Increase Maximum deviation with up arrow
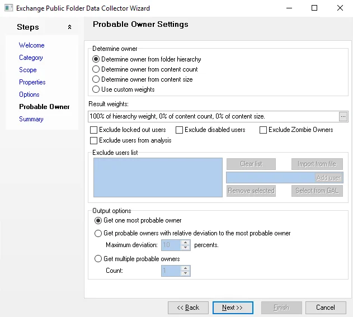The image size is (353, 317). [x=185, y=243]
